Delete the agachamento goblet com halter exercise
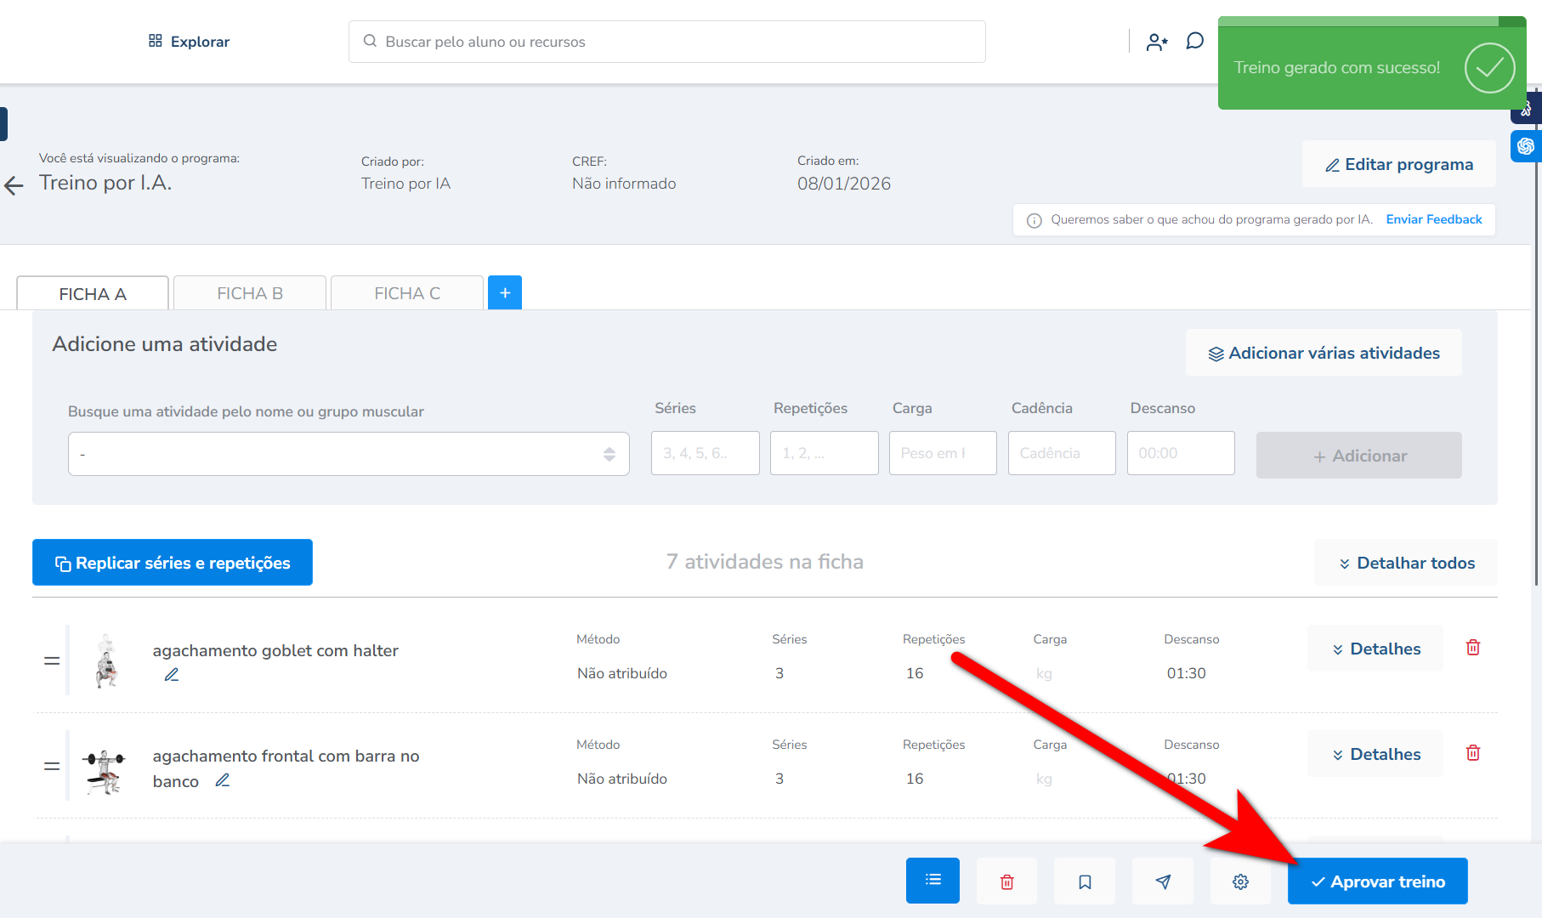The height and width of the screenshot is (918, 1542). click(x=1473, y=648)
